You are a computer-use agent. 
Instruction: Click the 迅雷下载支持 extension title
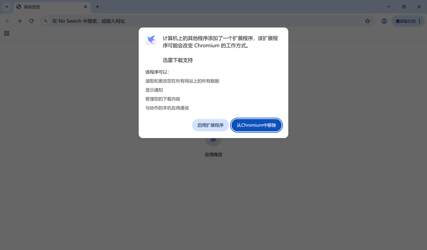click(177, 60)
